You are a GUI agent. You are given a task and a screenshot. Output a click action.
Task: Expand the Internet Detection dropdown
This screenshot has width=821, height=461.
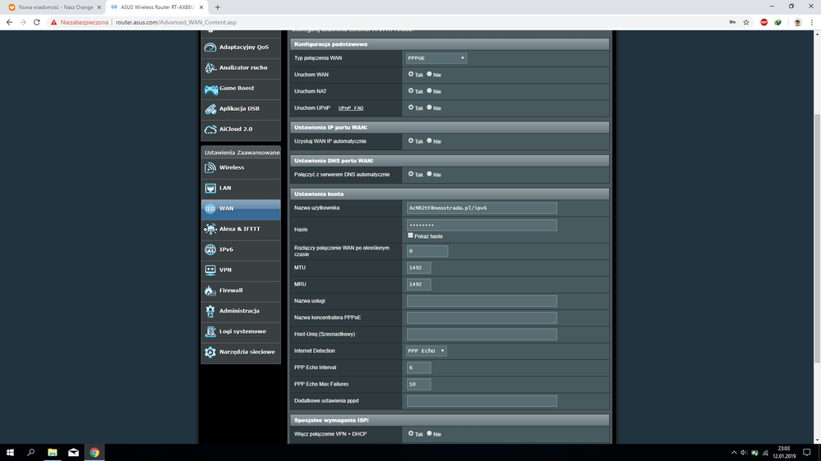(x=427, y=351)
